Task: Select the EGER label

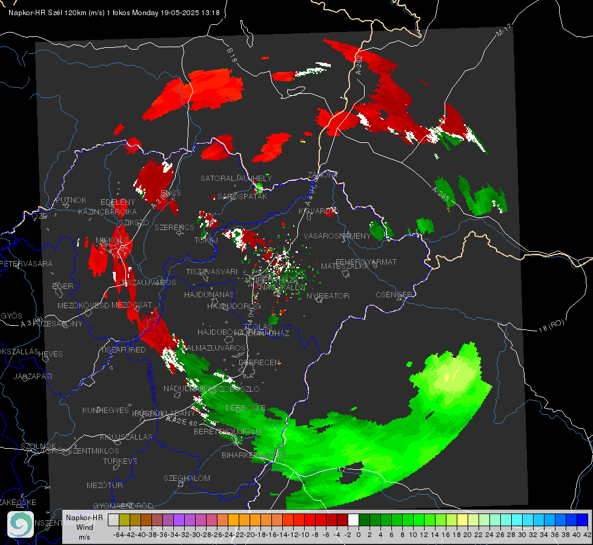Action: coord(63,286)
